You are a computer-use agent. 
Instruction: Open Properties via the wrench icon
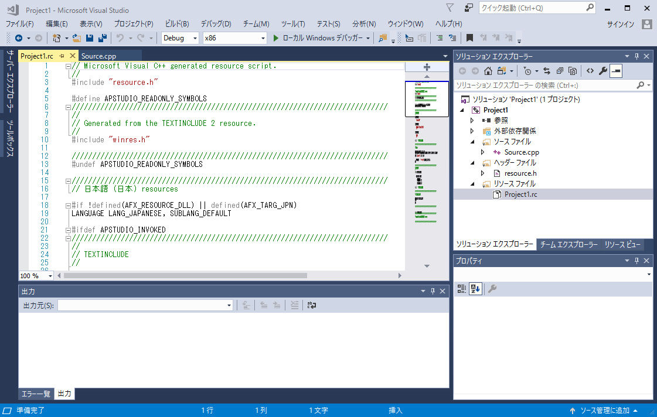(x=603, y=71)
